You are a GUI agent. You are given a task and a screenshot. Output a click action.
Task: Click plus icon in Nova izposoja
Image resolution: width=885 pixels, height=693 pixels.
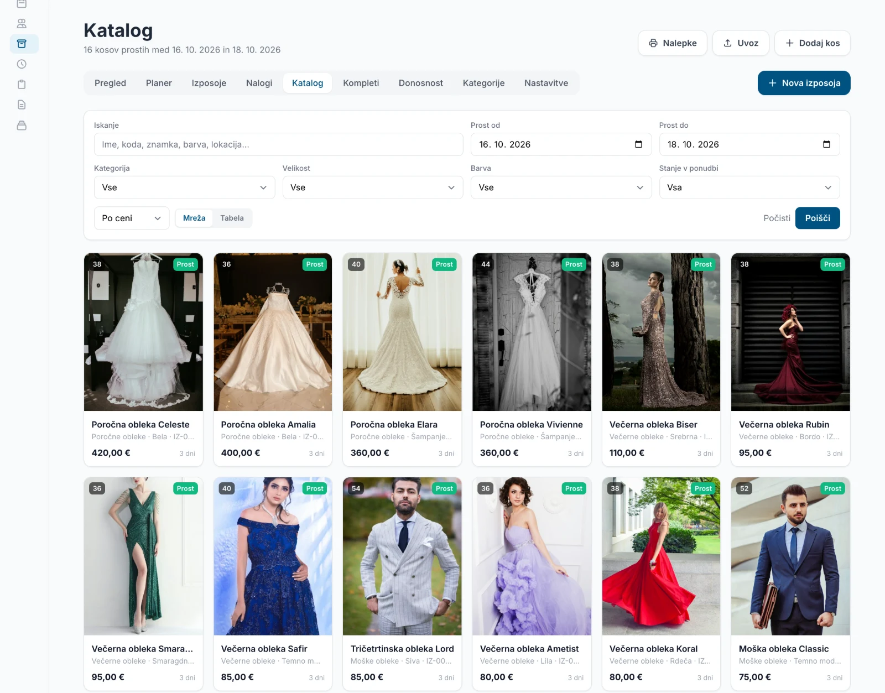coord(772,83)
